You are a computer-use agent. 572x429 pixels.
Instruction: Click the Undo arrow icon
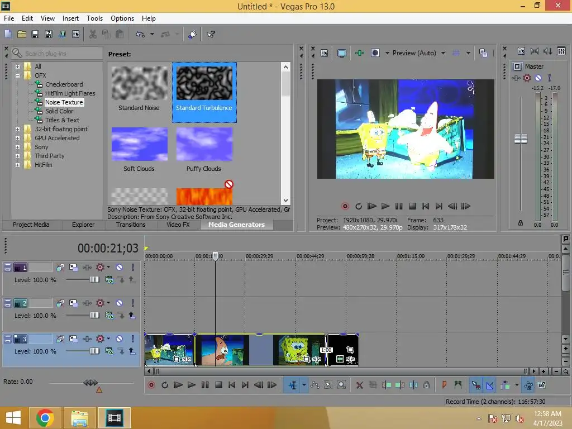[140, 34]
